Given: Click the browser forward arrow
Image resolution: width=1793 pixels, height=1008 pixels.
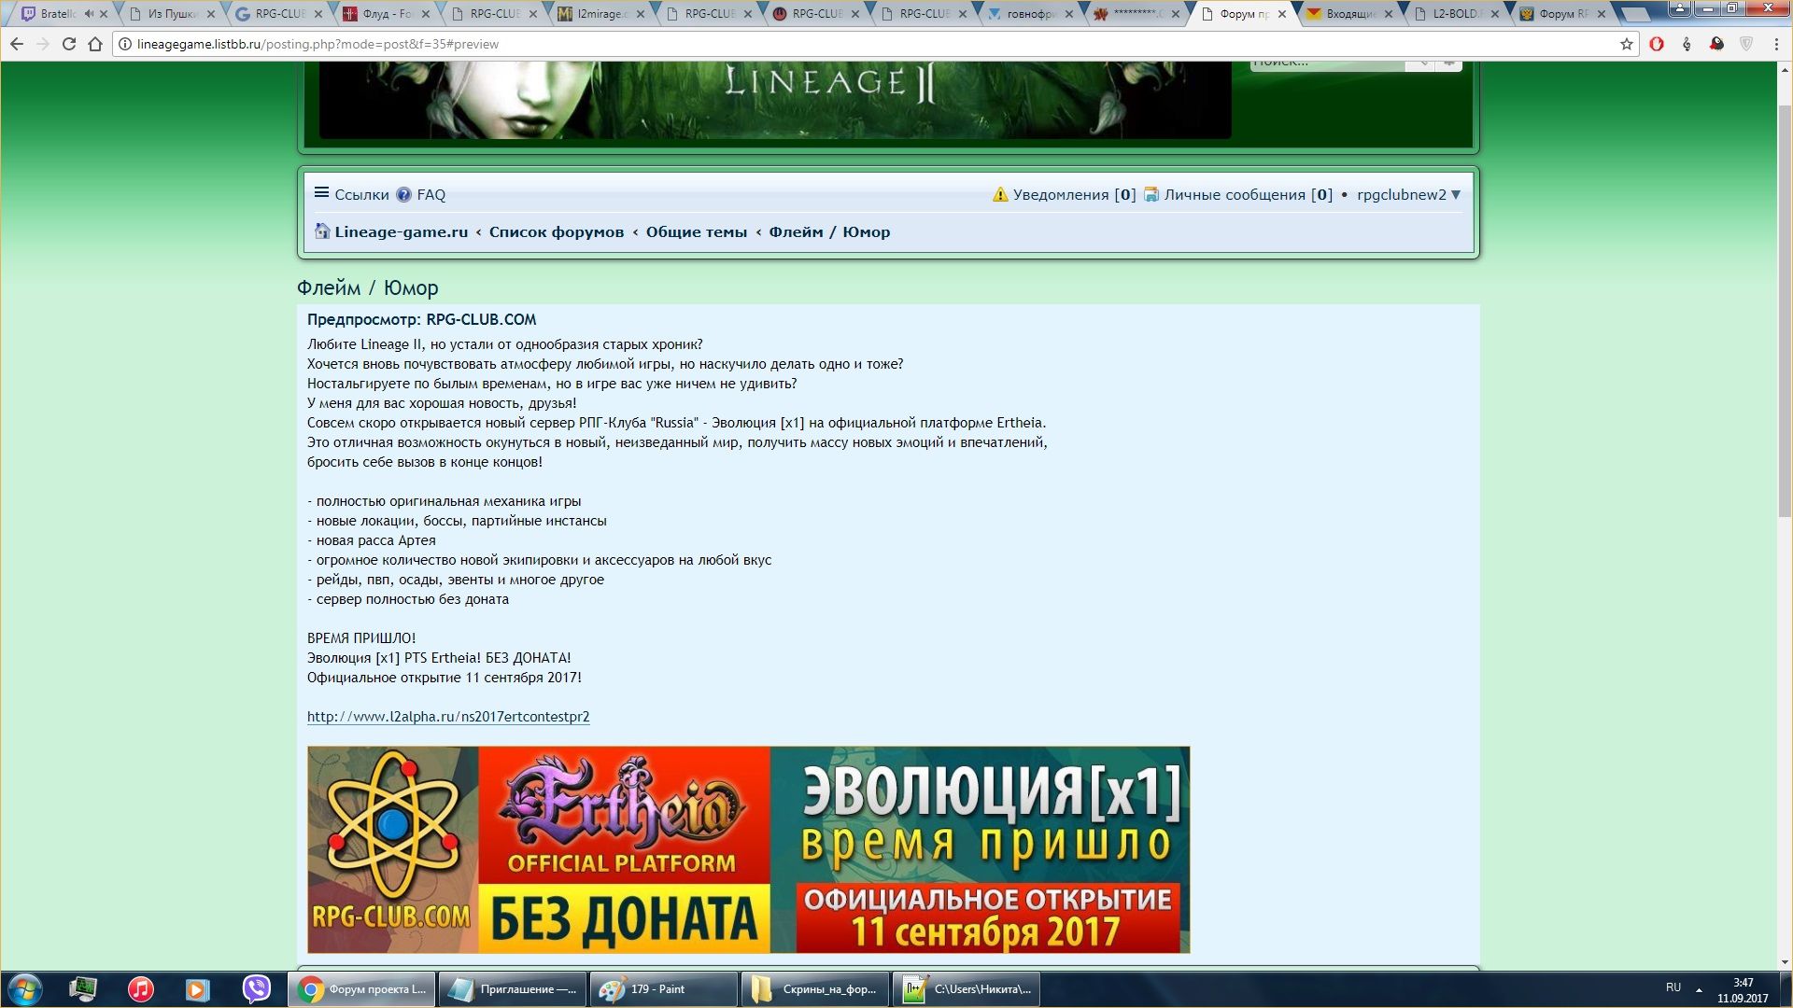Looking at the screenshot, I should click(43, 44).
